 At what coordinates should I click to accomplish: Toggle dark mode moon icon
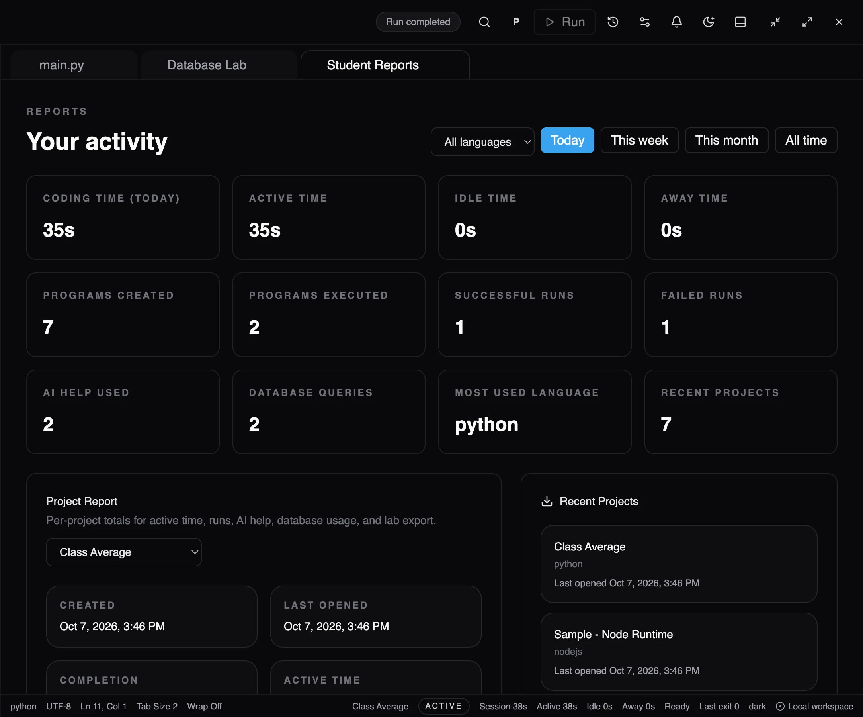pos(709,22)
